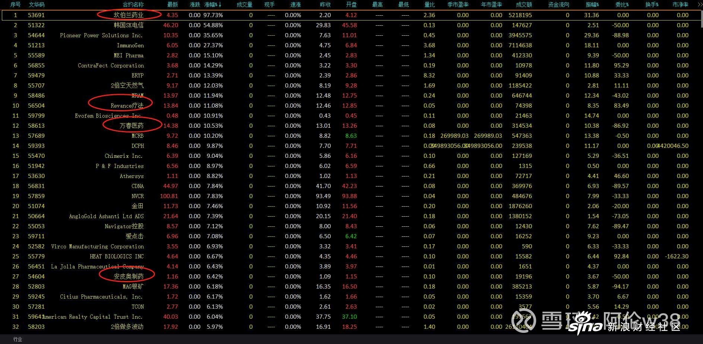Select the Navigator控股 row
This screenshot has height=344, width=703.
[351, 226]
